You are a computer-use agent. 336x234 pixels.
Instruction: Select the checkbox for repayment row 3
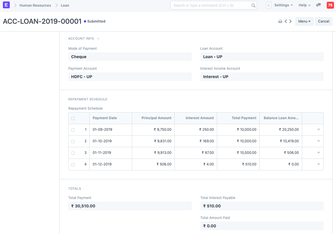[x=73, y=153]
